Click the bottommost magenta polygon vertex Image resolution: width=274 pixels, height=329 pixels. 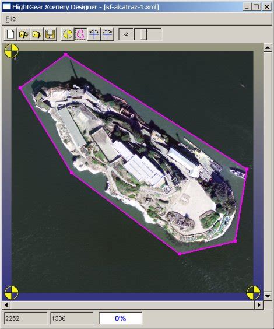(x=180, y=254)
